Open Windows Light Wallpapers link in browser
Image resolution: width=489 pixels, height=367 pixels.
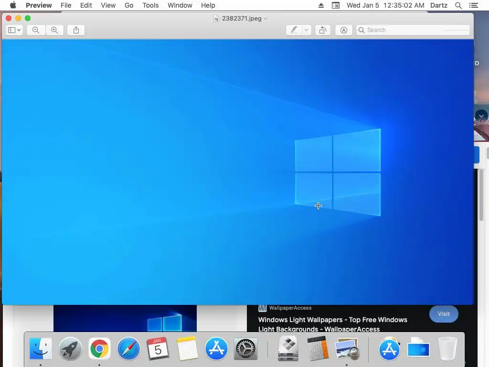coord(332,324)
